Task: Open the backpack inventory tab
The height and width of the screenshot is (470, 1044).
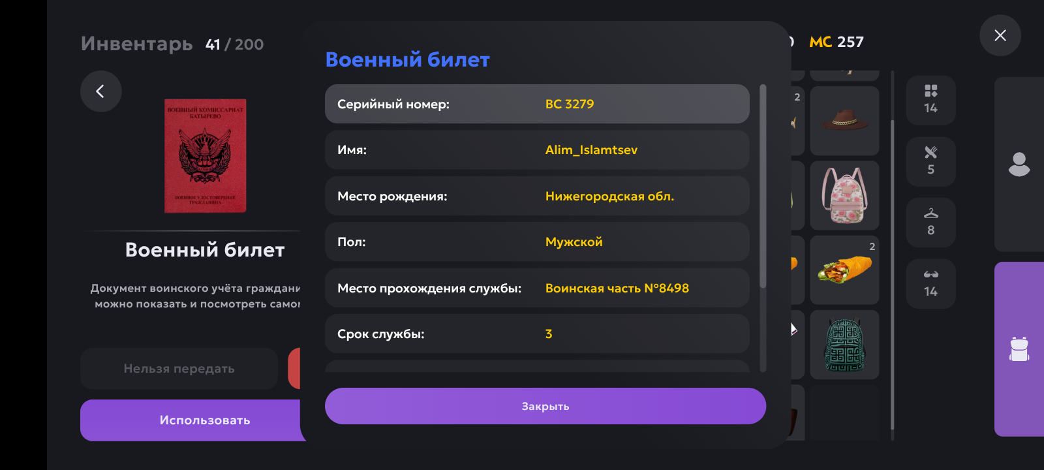Action: pos(1019,349)
